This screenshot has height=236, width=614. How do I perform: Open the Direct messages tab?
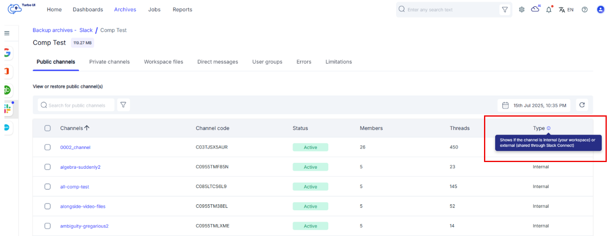(218, 62)
